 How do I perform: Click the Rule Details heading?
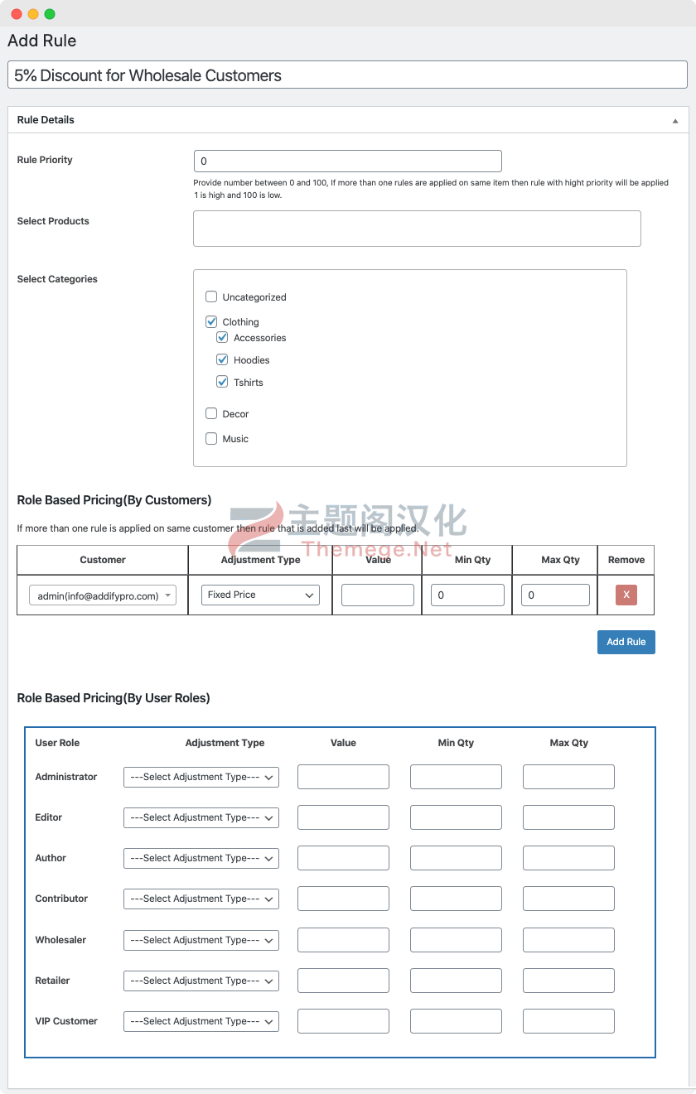(x=46, y=120)
